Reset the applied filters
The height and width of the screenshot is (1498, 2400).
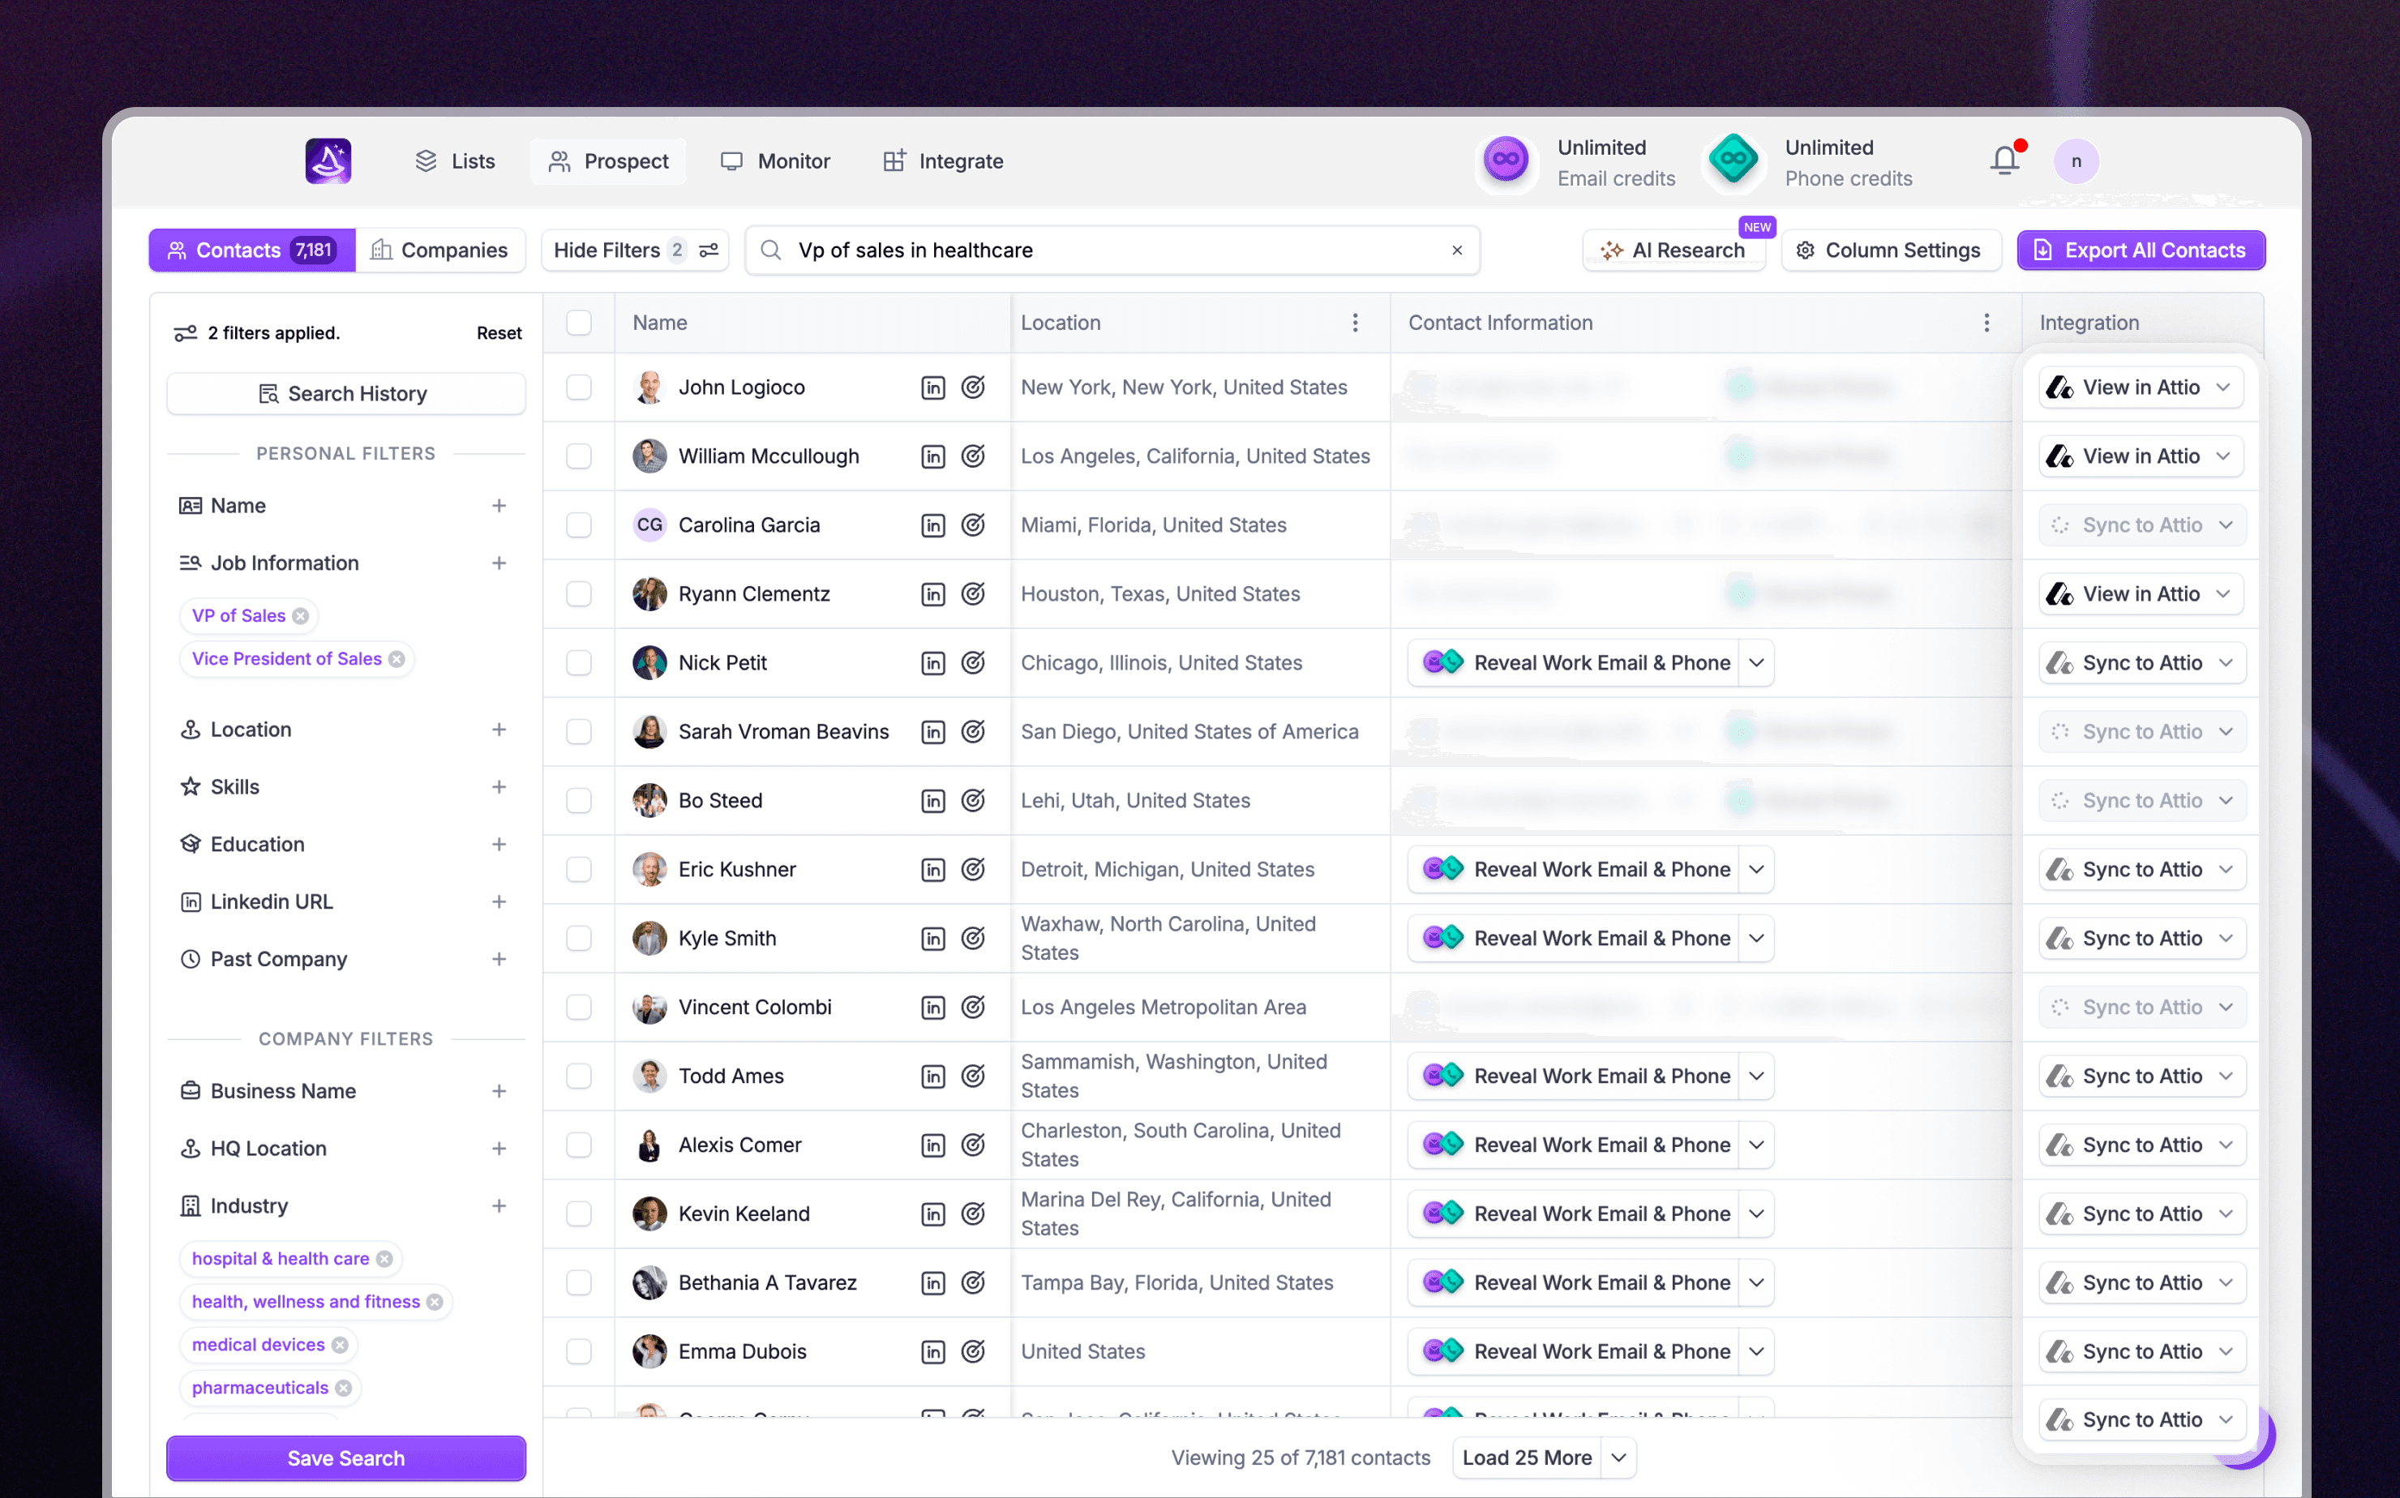click(x=499, y=334)
